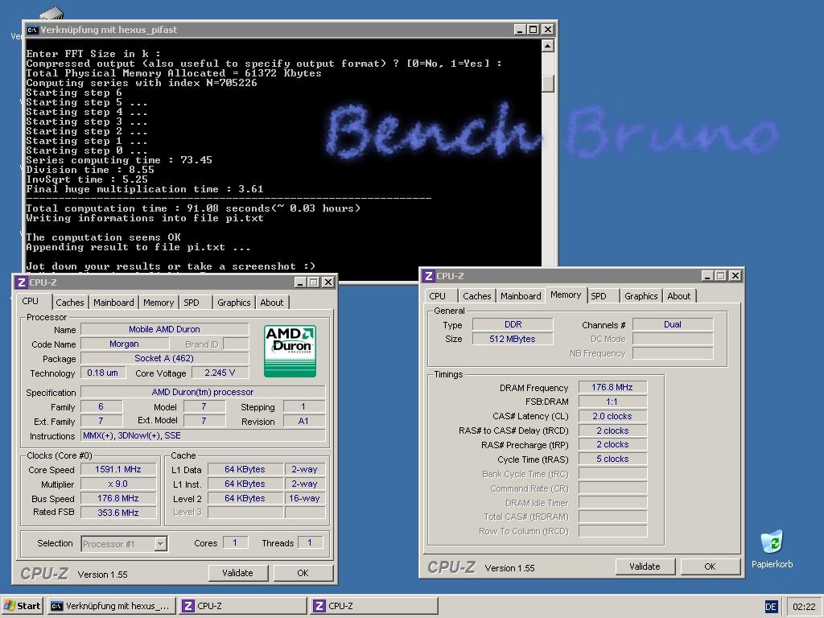
Task: Open Caches tab in left CPU-Z window
Action: 70,303
